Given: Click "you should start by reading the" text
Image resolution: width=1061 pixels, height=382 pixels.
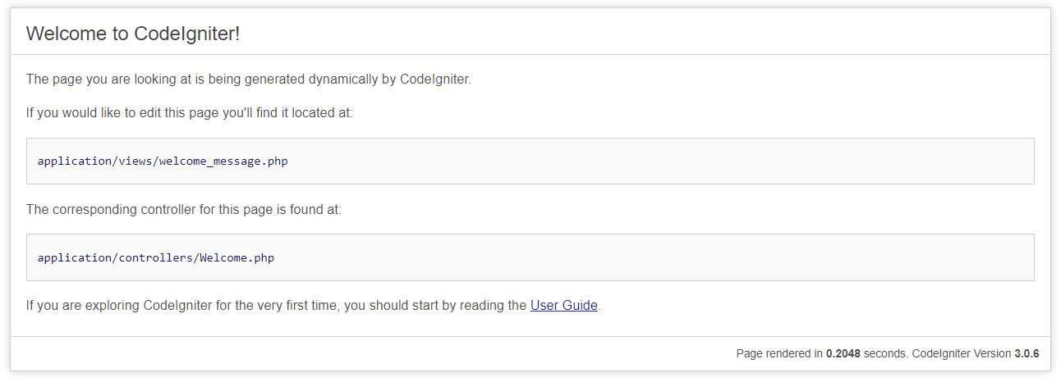Looking at the screenshot, I should pyautogui.click(x=435, y=306).
